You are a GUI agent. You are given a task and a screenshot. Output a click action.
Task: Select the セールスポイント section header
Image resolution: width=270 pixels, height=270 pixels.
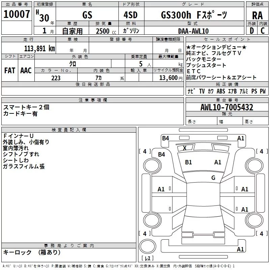point(227,39)
